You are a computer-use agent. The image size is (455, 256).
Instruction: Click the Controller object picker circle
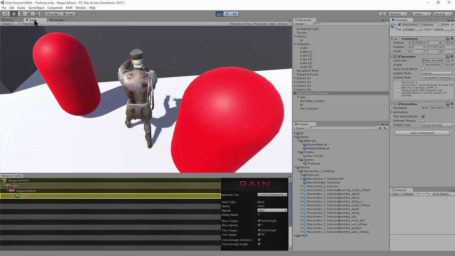point(452,60)
